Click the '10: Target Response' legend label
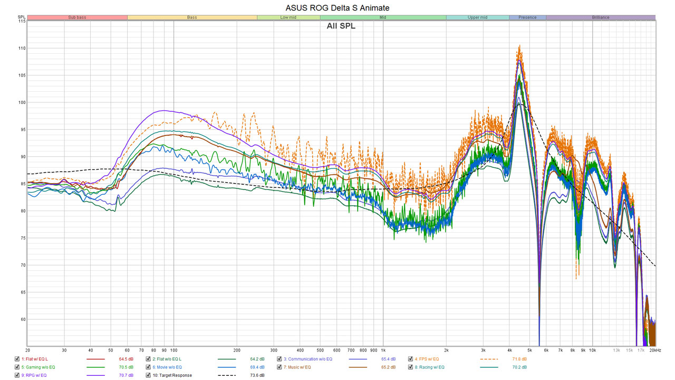 pyautogui.click(x=172, y=375)
